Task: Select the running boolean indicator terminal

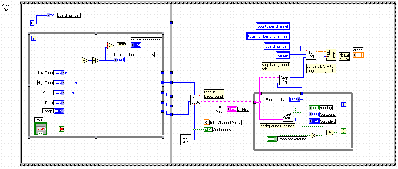Action: (314, 107)
